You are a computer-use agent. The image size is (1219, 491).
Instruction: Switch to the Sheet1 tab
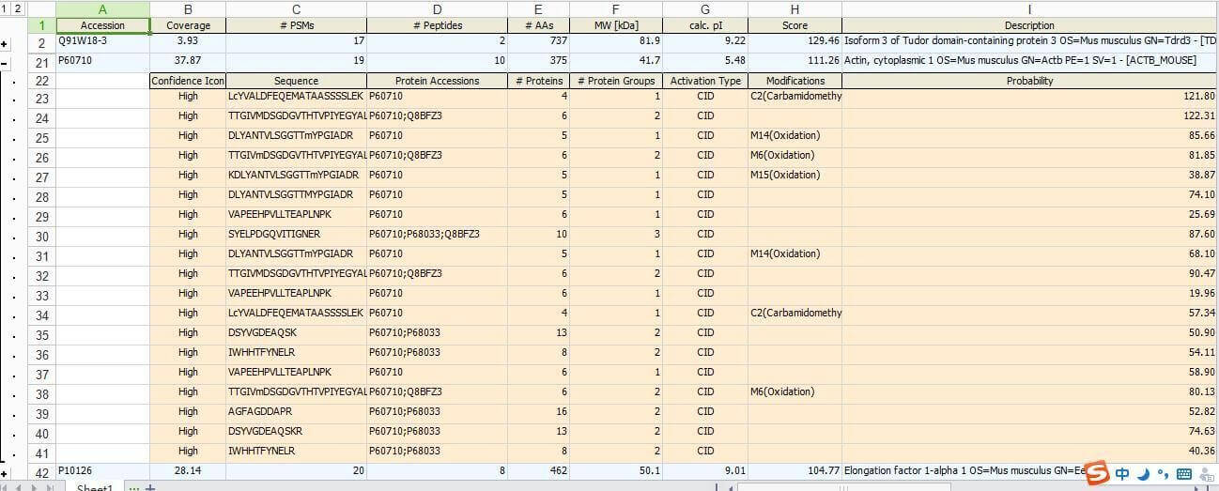(94, 486)
